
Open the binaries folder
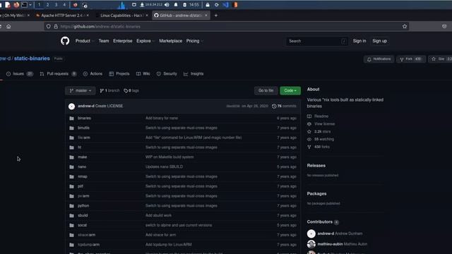click(84, 118)
